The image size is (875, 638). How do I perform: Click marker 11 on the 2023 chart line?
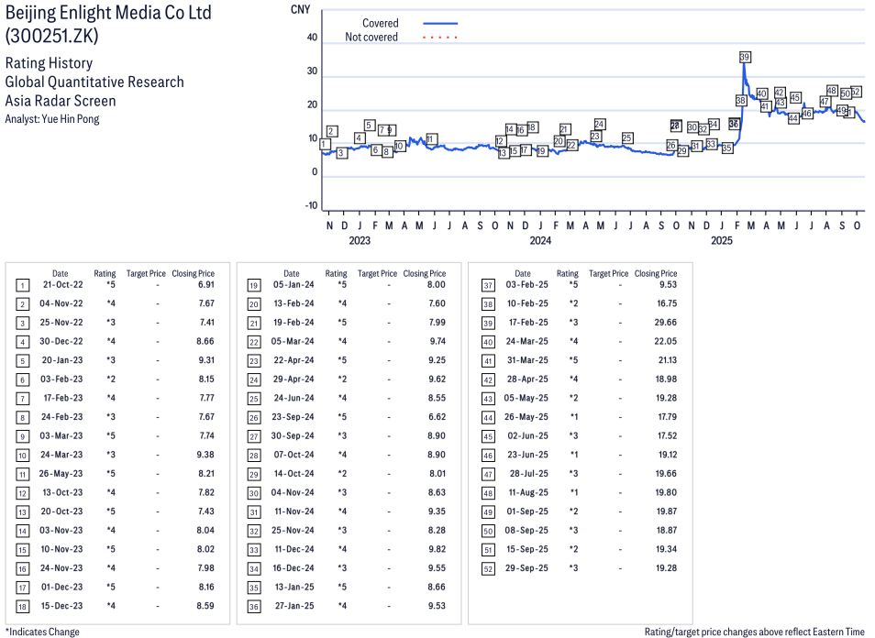(x=431, y=139)
